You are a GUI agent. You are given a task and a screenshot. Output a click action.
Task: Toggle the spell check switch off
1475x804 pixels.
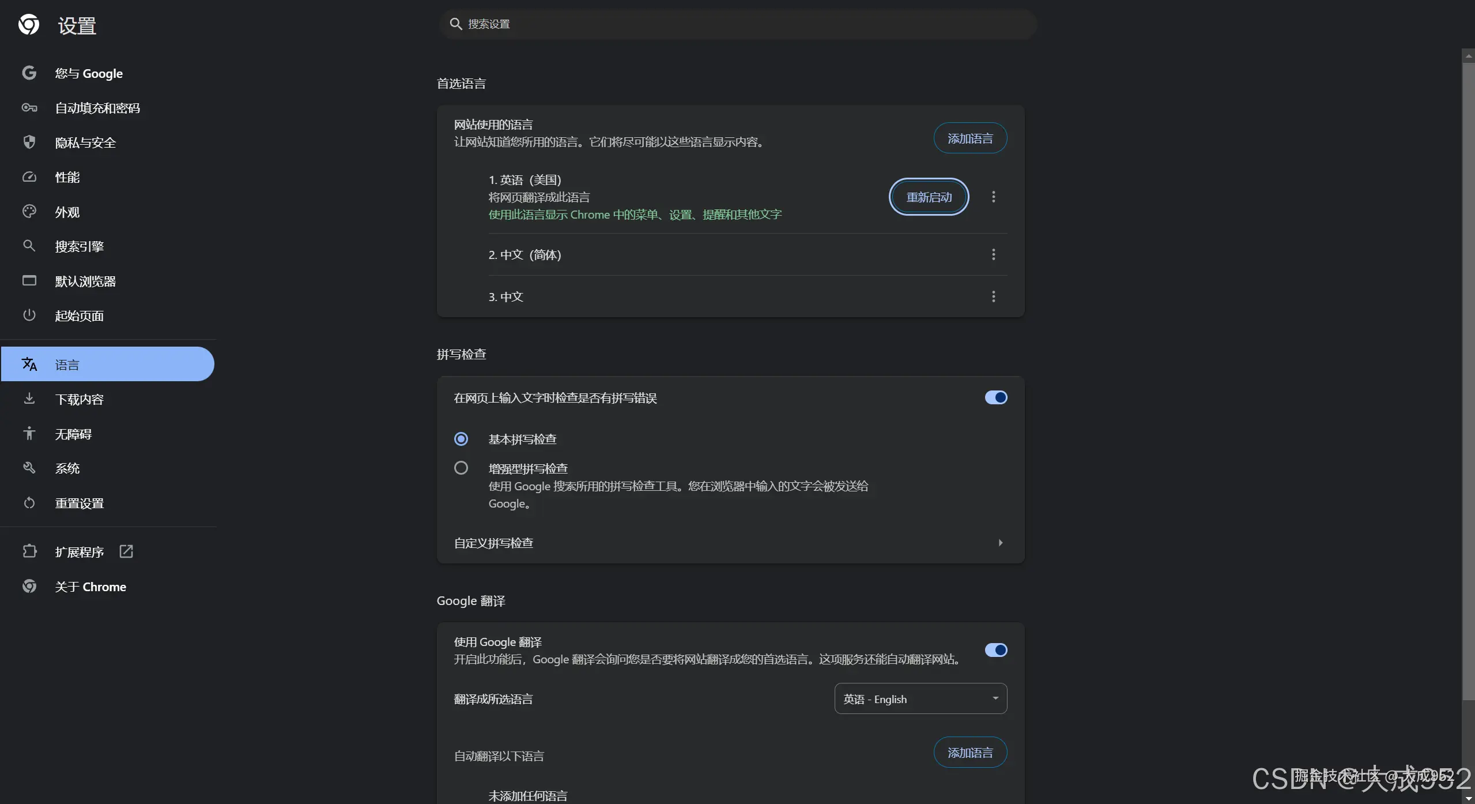[x=995, y=397]
